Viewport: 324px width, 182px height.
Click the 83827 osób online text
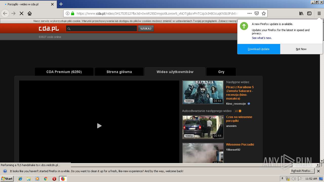click(50, 37)
